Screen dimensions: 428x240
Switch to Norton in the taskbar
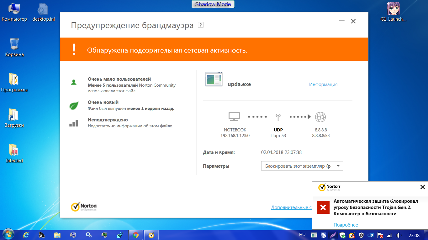(x=151, y=235)
